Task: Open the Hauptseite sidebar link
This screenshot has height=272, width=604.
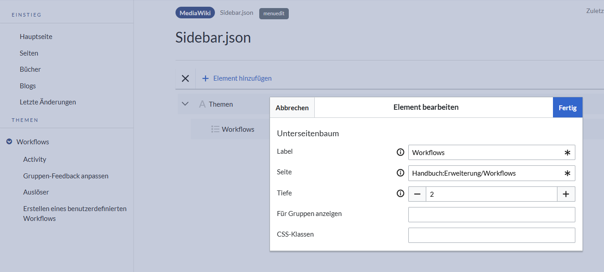Action: coord(36,37)
